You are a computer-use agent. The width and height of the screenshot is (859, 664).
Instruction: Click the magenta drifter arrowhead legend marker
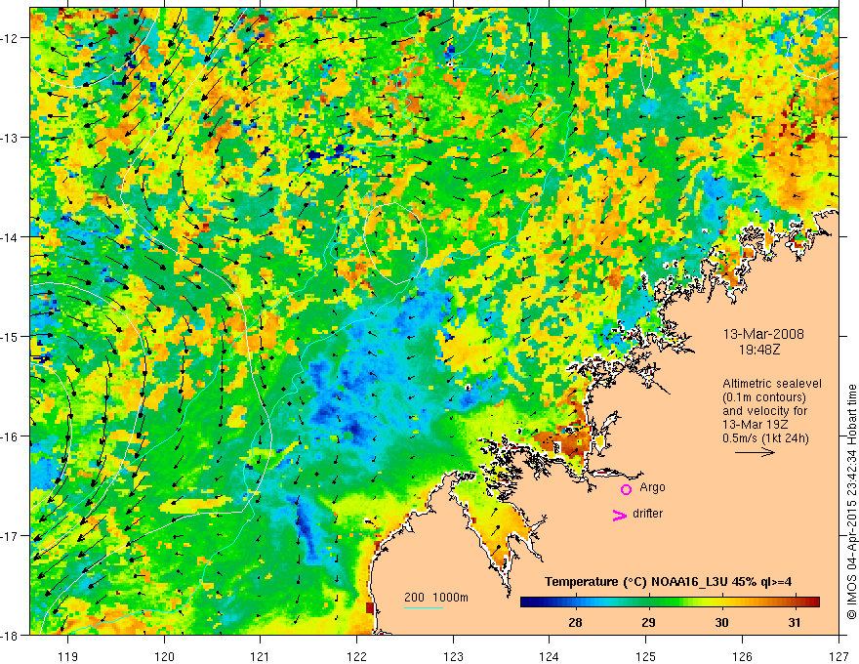coord(620,515)
